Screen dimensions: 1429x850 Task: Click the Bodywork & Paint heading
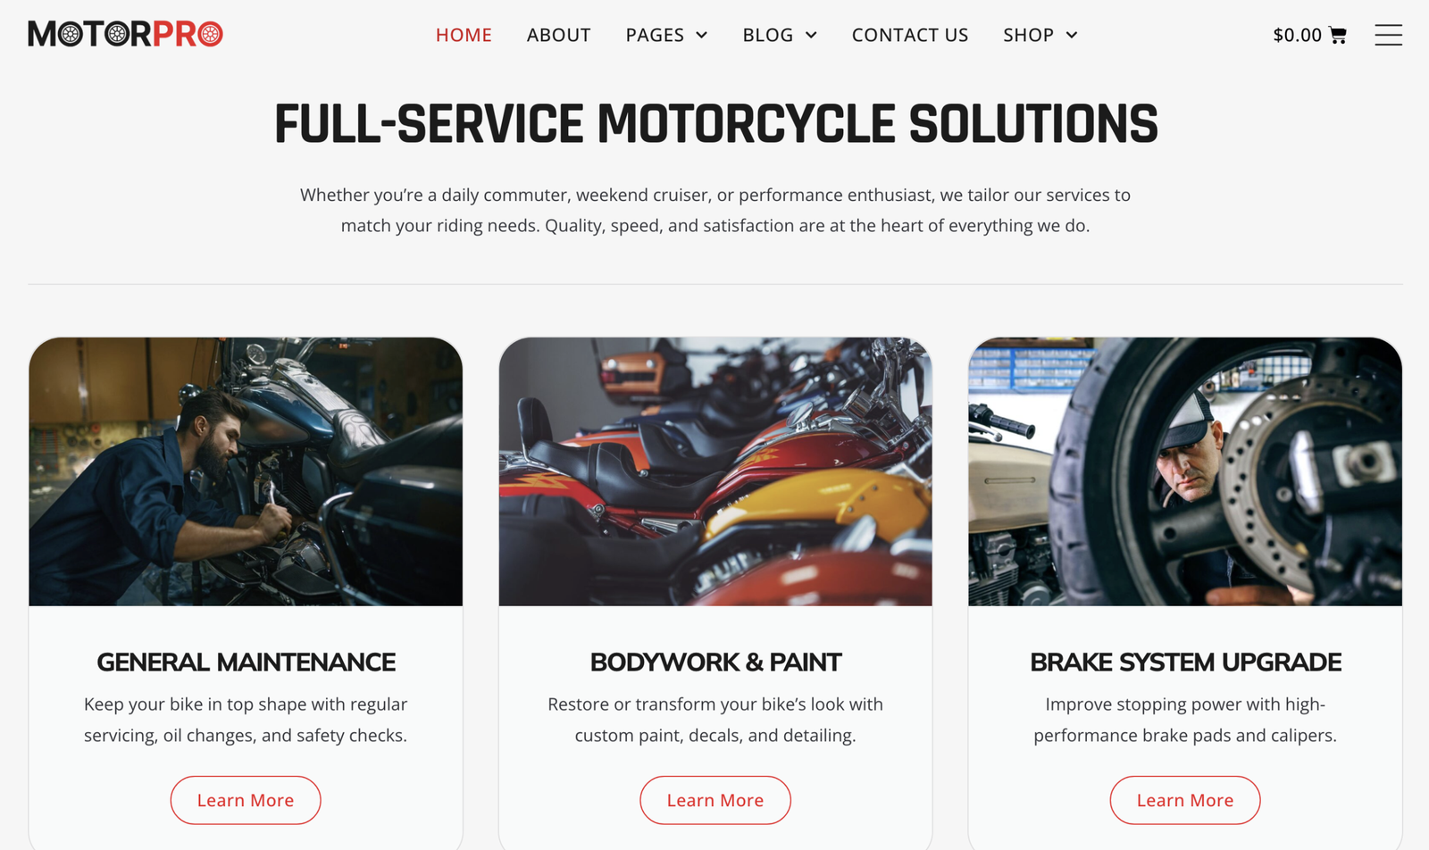tap(715, 662)
